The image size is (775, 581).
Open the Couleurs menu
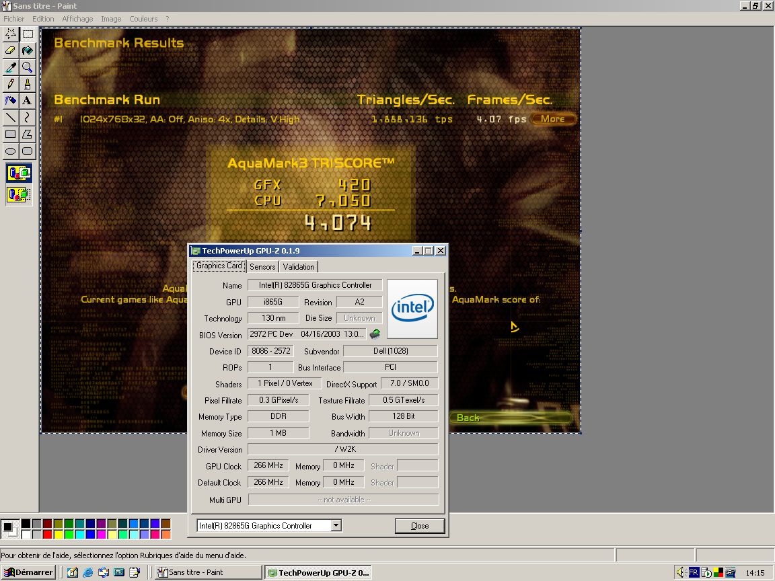[x=143, y=19]
